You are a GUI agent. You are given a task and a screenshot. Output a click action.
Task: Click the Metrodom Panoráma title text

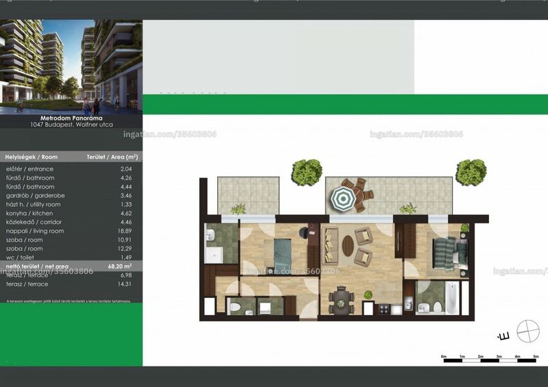(x=71, y=118)
